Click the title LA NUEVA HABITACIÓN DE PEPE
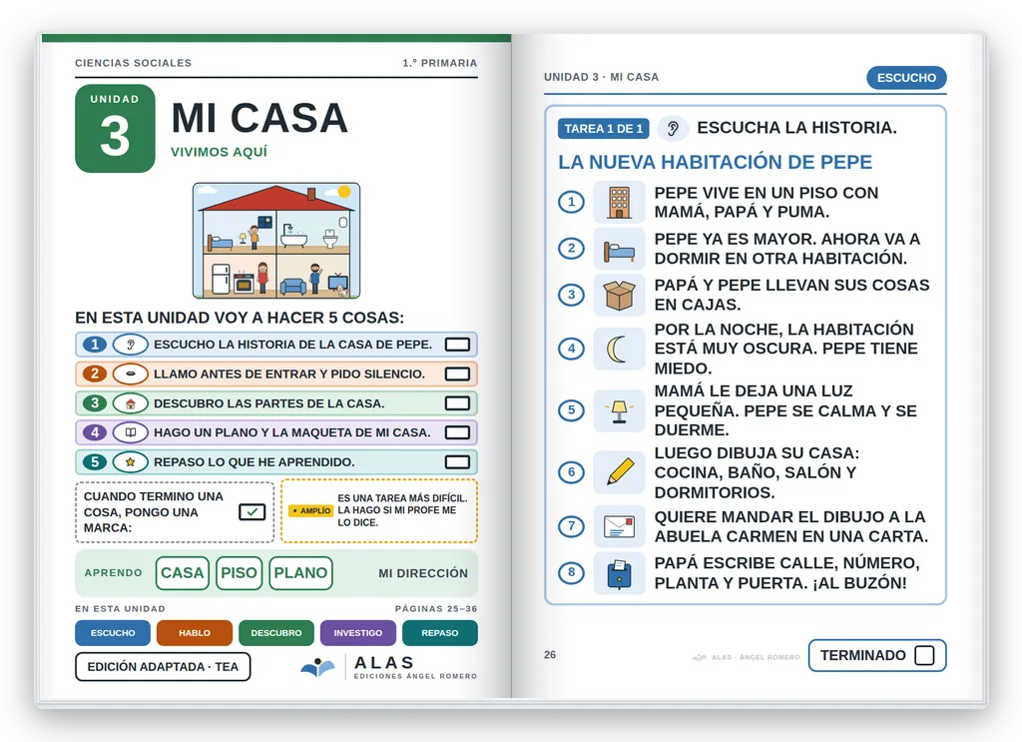 pos(715,162)
